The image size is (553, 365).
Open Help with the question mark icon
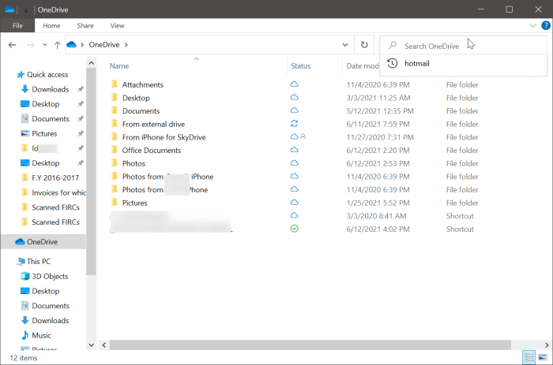pos(546,25)
